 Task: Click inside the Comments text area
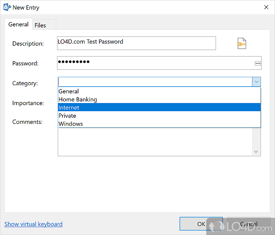pyautogui.click(x=155, y=142)
